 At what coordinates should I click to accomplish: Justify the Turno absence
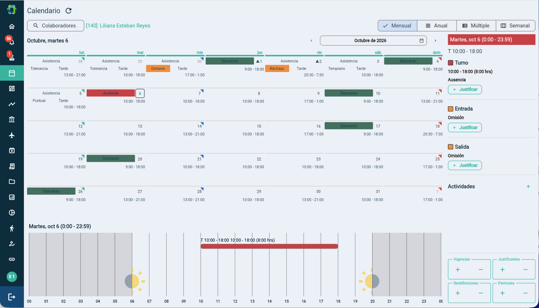point(465,89)
